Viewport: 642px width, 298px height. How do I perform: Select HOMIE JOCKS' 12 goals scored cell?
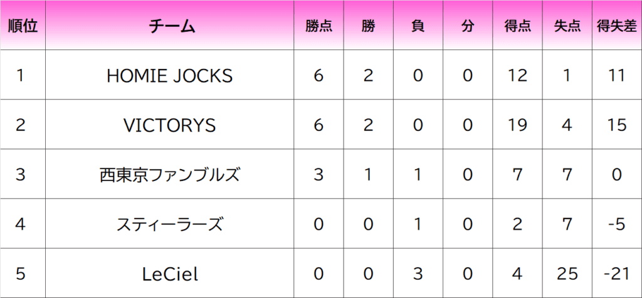point(518,76)
